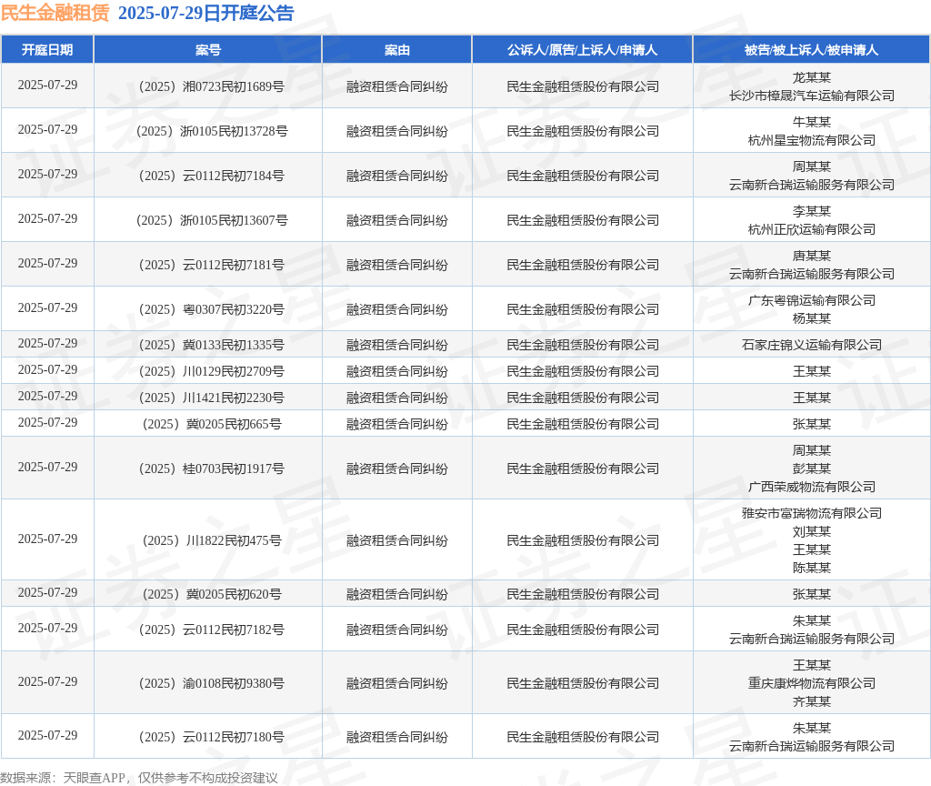Click case number 云0112民初7181号

[211, 265]
